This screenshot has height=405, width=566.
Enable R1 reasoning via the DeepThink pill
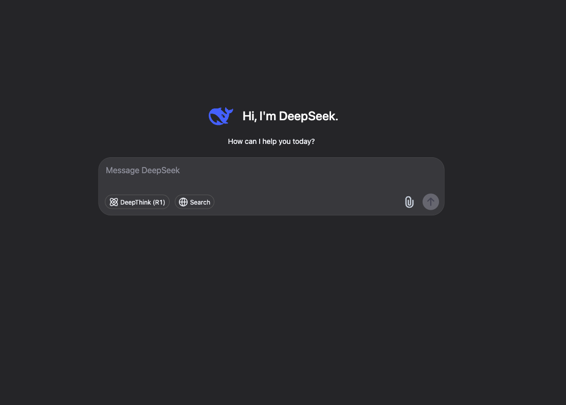[x=137, y=202]
